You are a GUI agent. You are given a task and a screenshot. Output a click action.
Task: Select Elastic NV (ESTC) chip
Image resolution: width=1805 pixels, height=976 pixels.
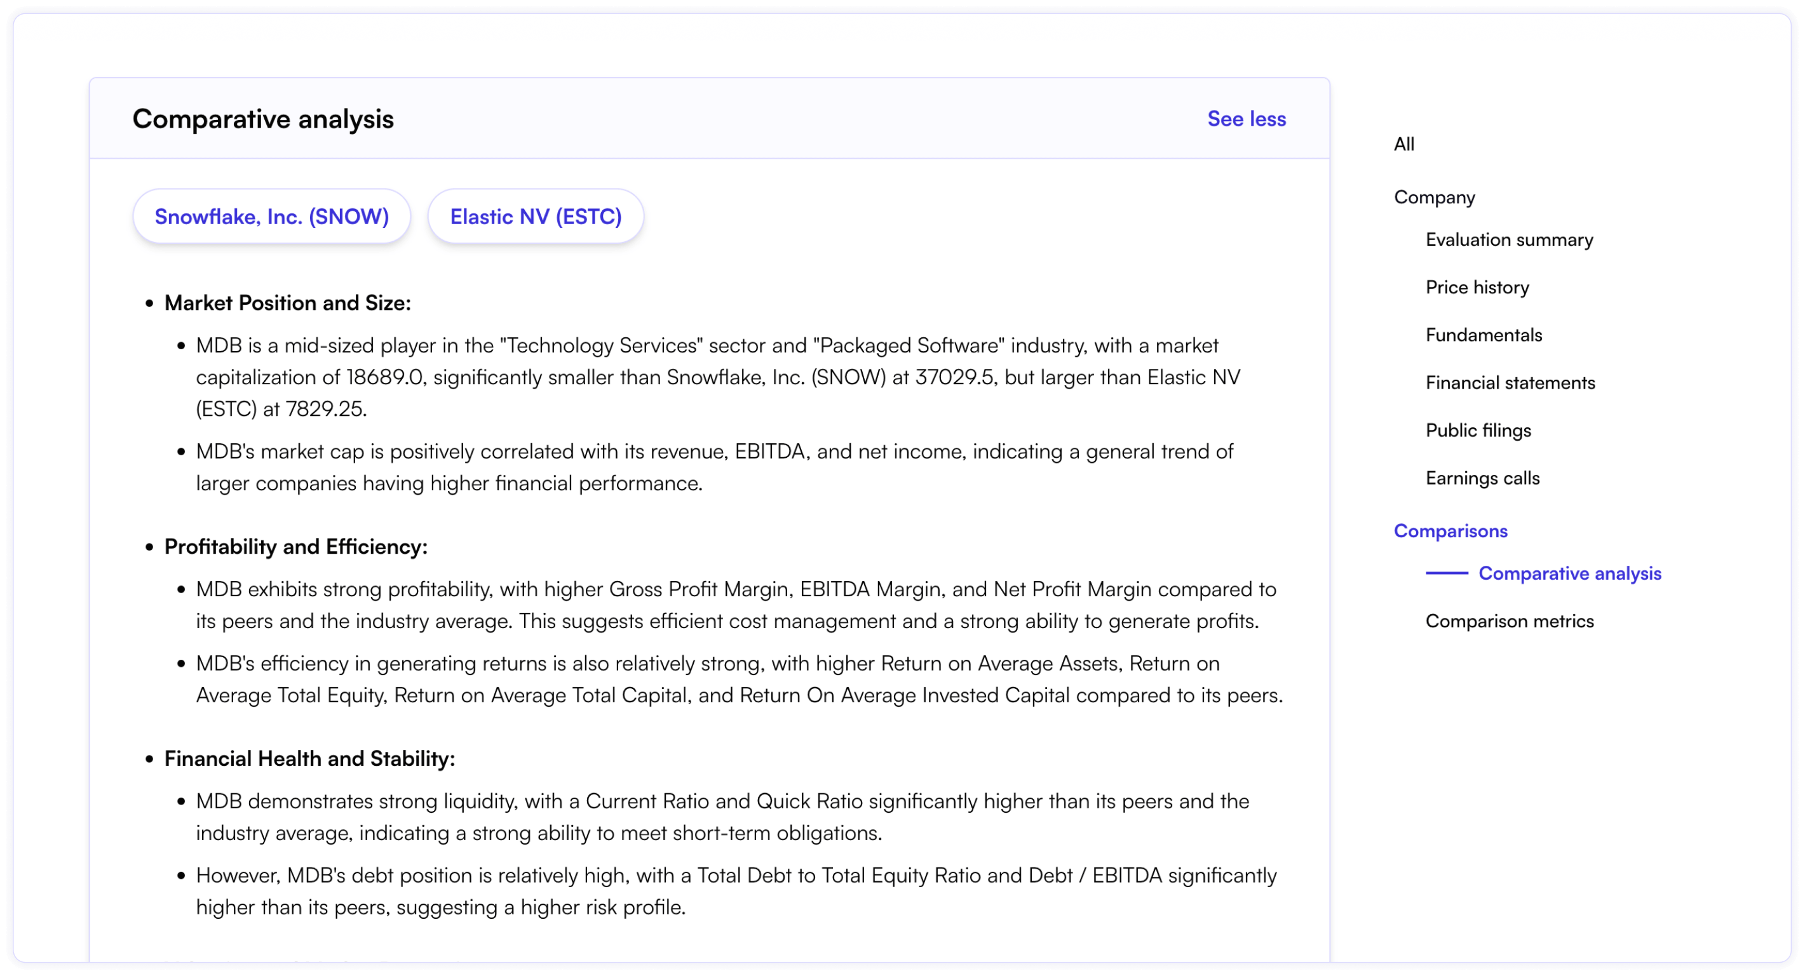coord(536,217)
